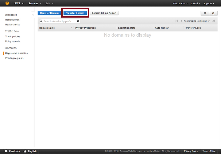Refresh the domains list
The width and height of the screenshot is (221, 154).
pyautogui.click(x=205, y=13)
